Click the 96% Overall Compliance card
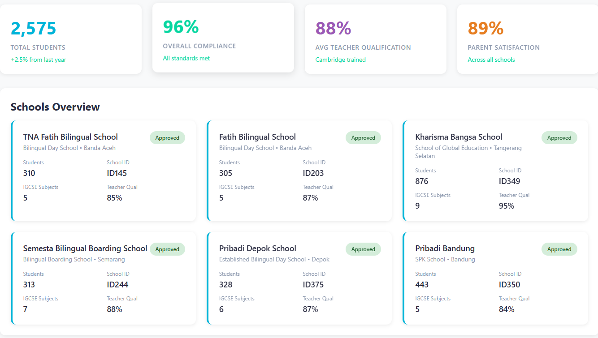598x338 pixels. 223,38
